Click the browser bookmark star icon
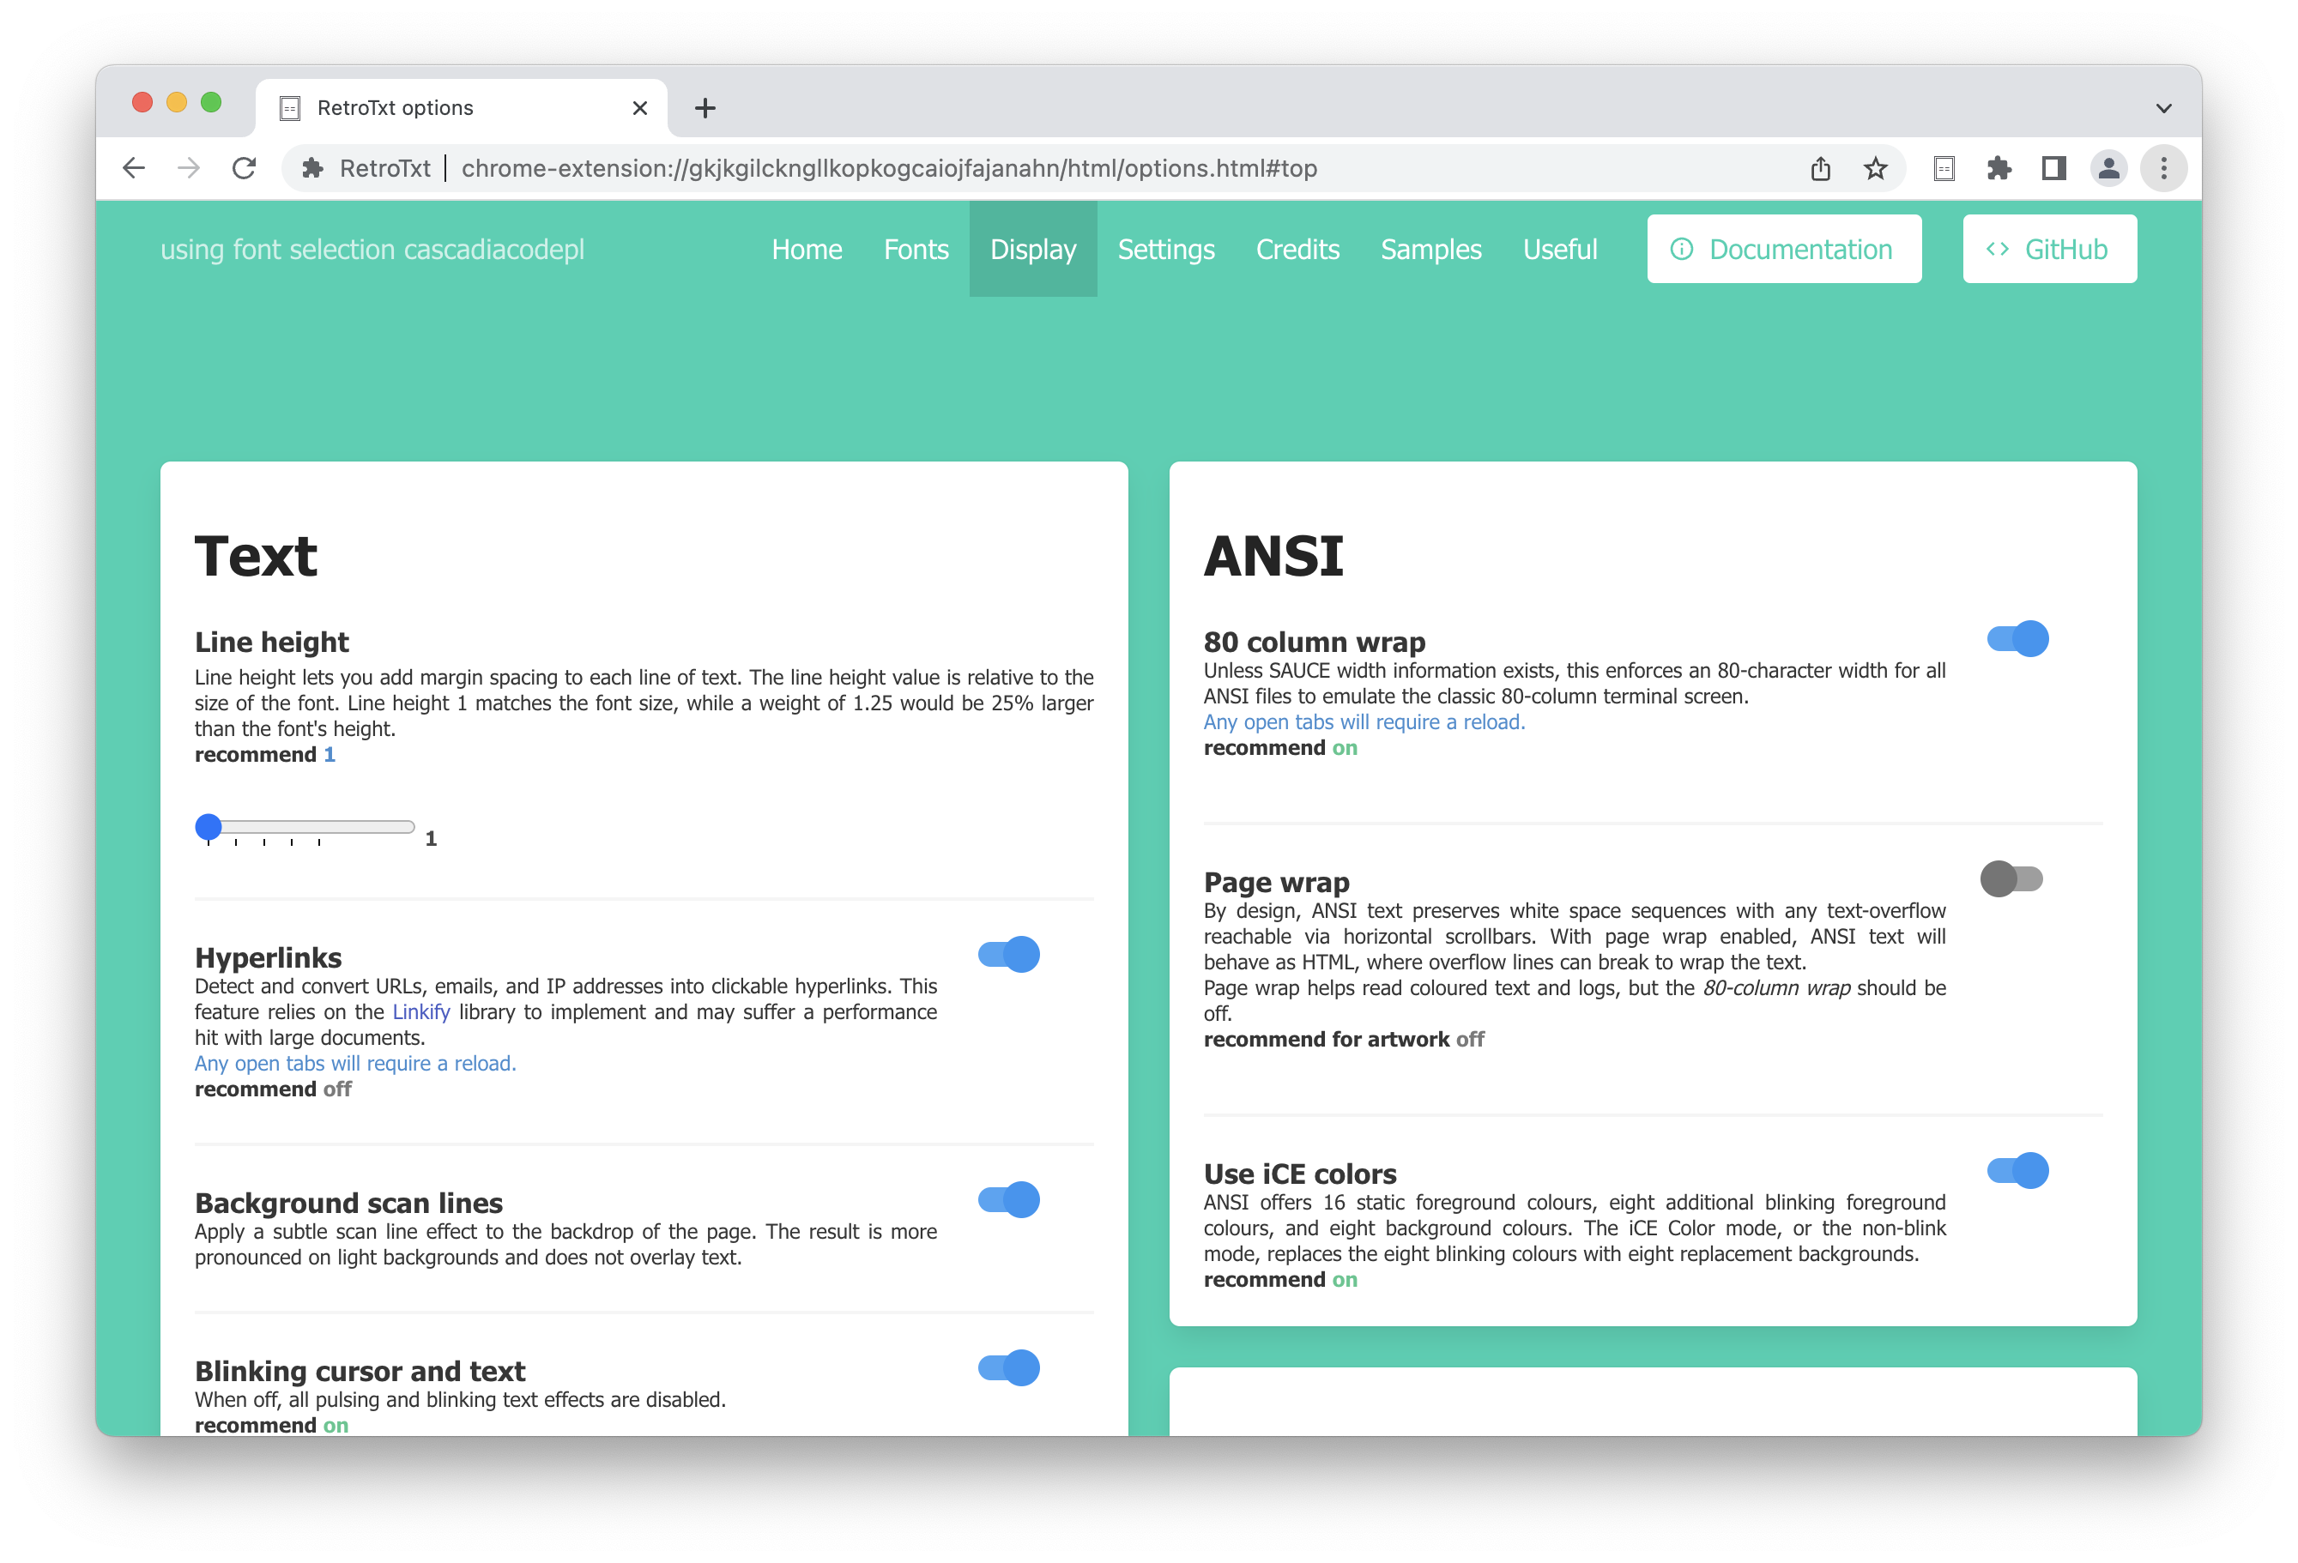The height and width of the screenshot is (1563, 2298). click(x=1874, y=169)
